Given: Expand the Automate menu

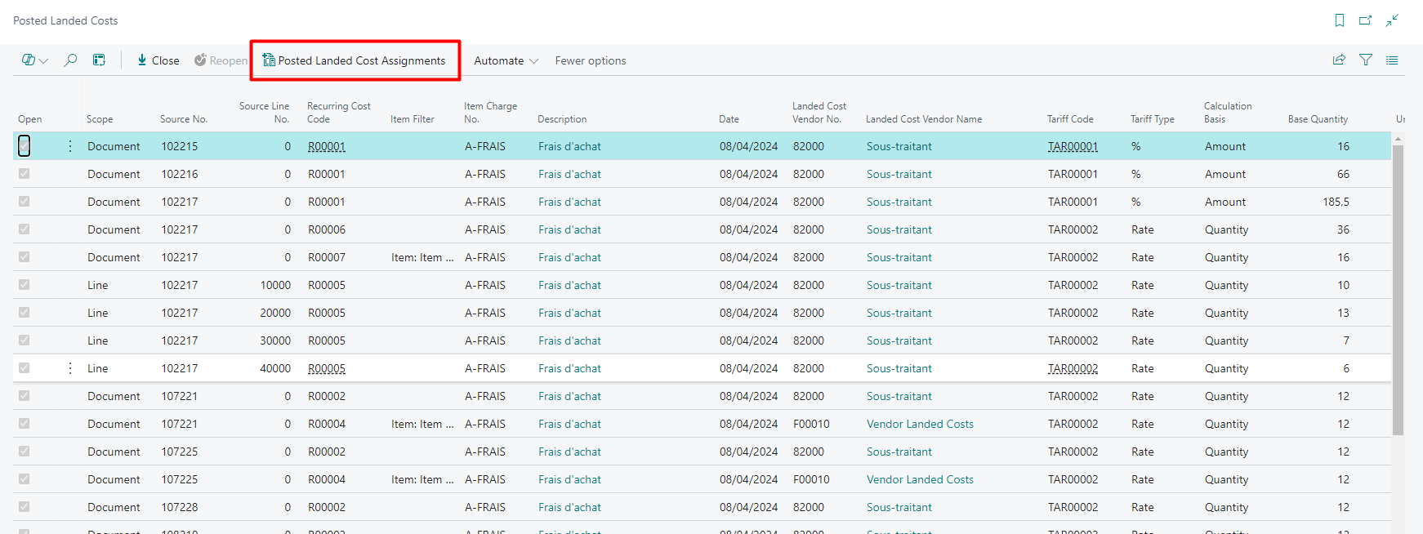Looking at the screenshot, I should pyautogui.click(x=506, y=60).
